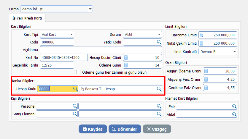Expand the Firma dropdown list
Screen dimensions: 248x139
click(x=90, y=9)
